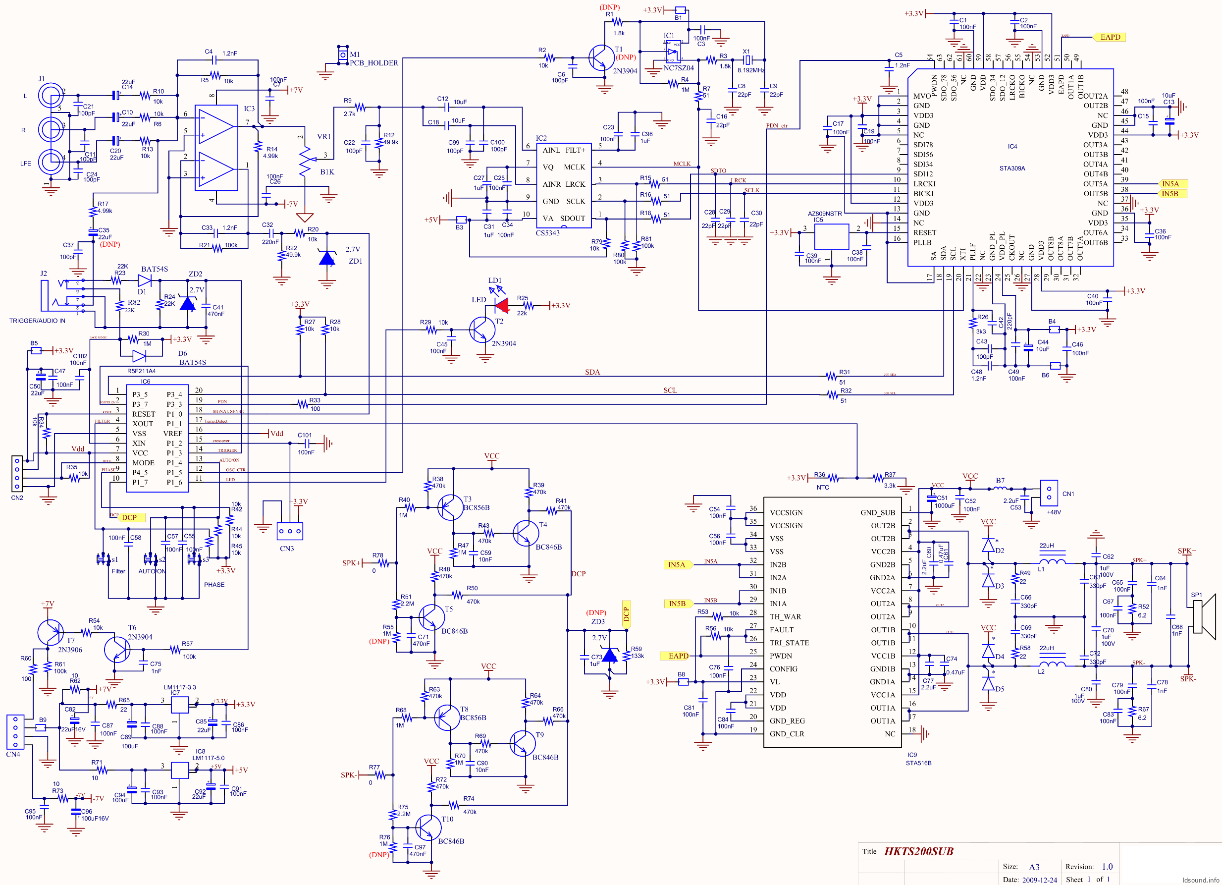This screenshot has height=885, width=1222.
Task: Click the ZD1 2.7V zener diode
Action: coord(327,259)
